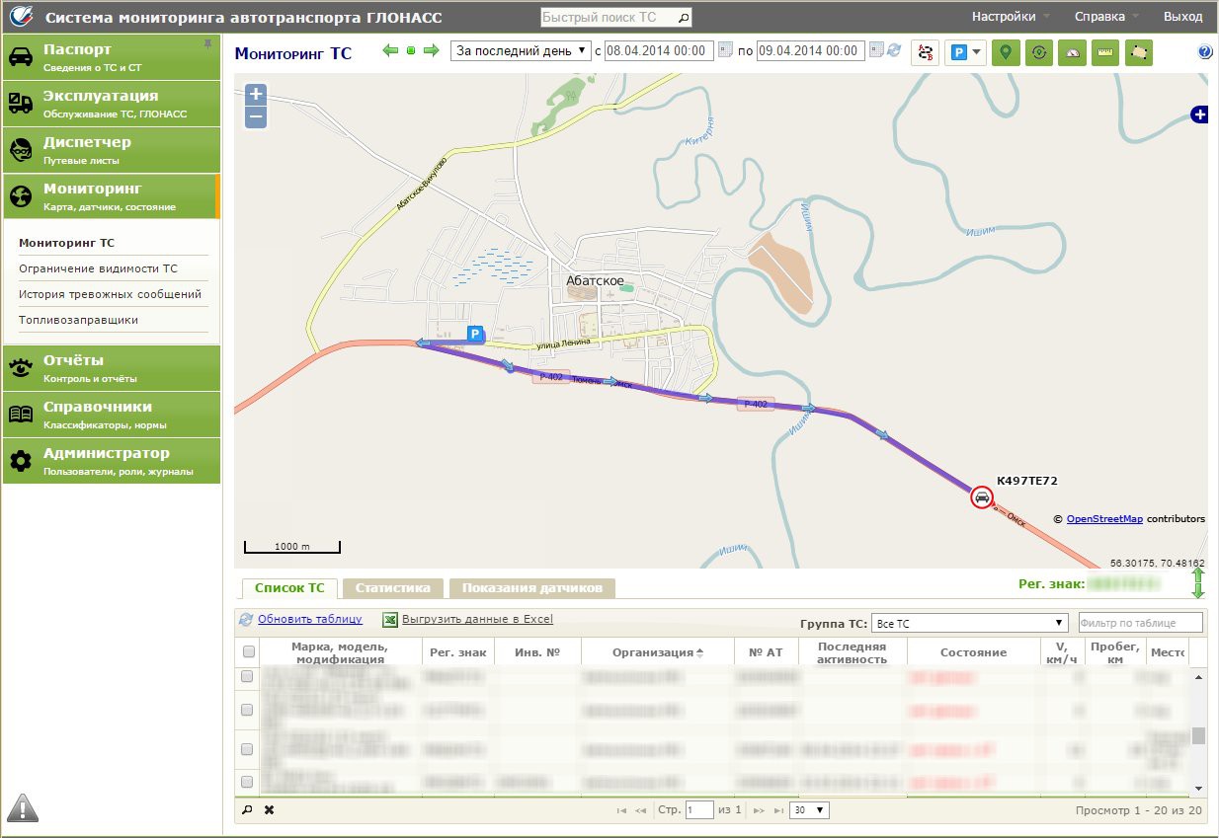Select the polygon geozone drawing tool
The height and width of the screenshot is (838, 1219).
(1139, 52)
